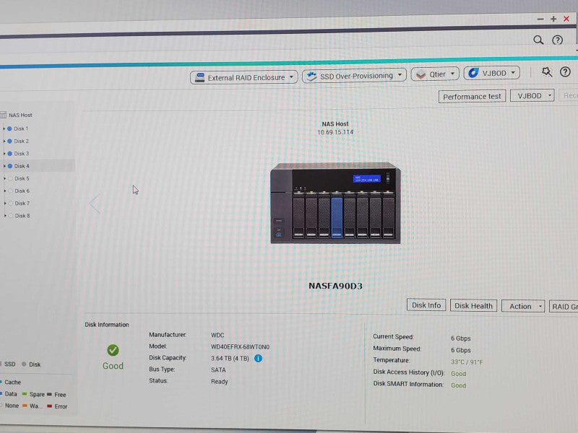Click the dark Free legend swatch
578x433 pixels.
49,394
